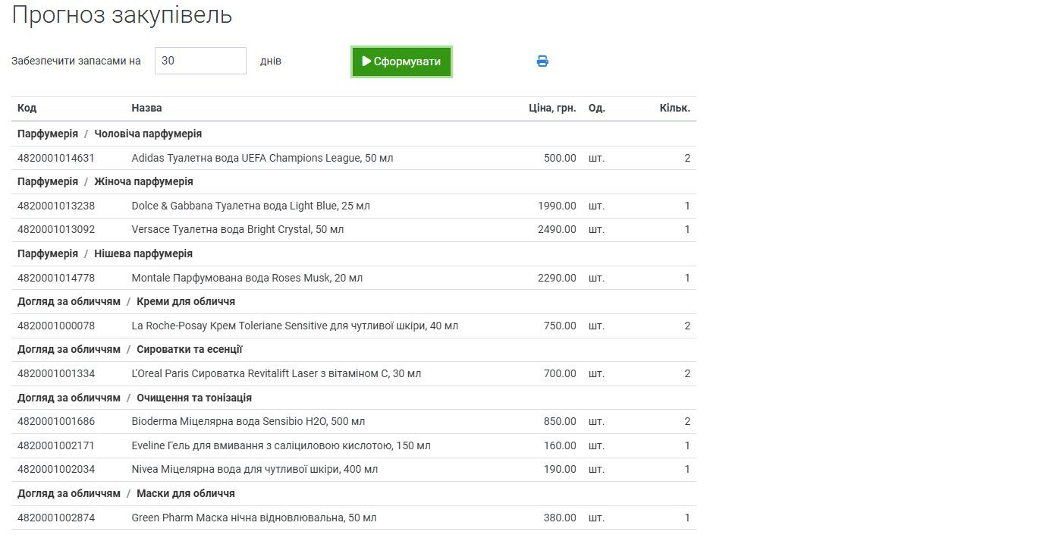Click the Ціна, грн. column header
This screenshot has height=535, width=1062.
click(552, 109)
